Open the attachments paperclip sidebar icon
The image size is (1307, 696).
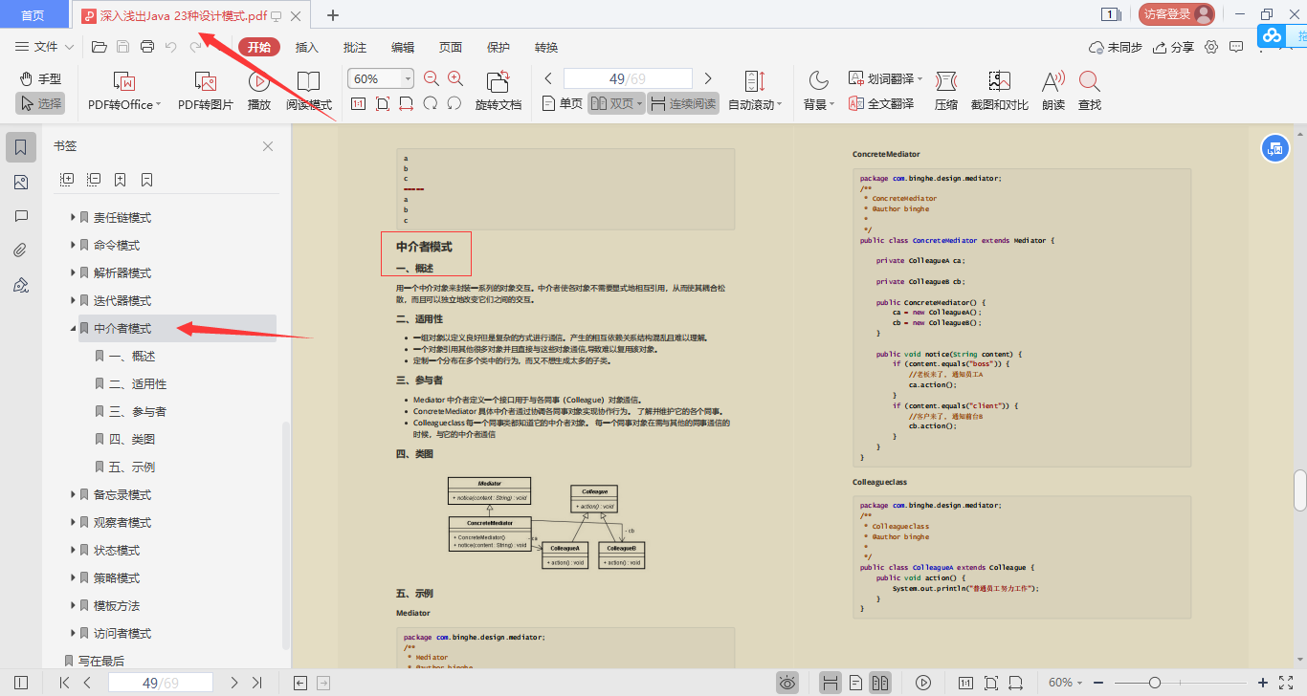click(21, 250)
